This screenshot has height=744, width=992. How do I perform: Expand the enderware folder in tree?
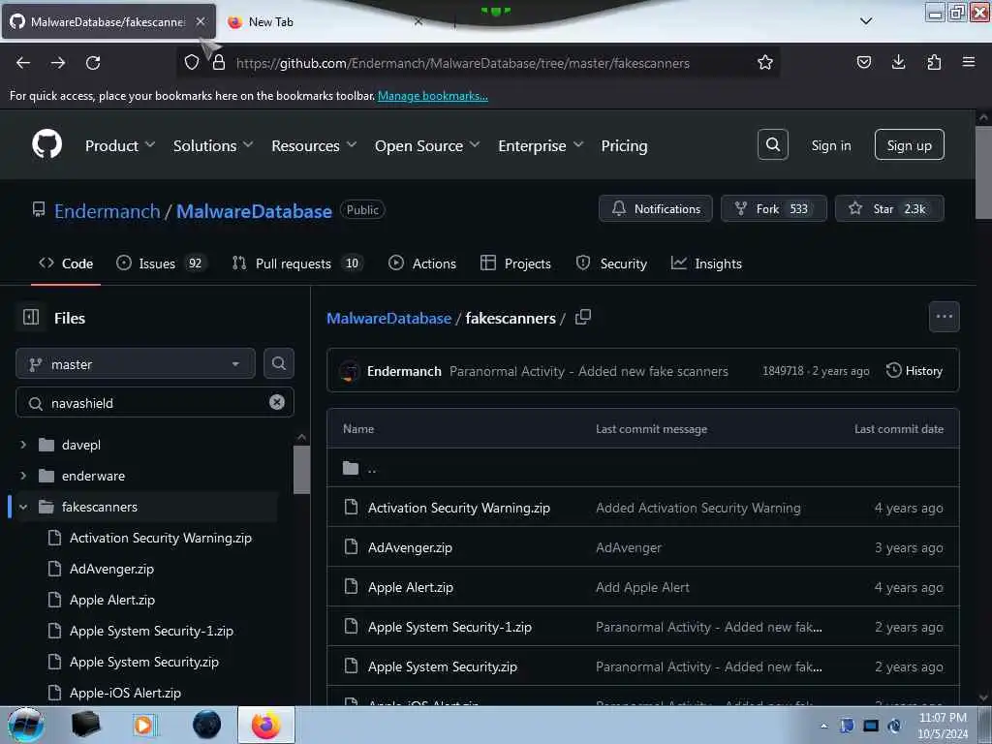coord(23,476)
